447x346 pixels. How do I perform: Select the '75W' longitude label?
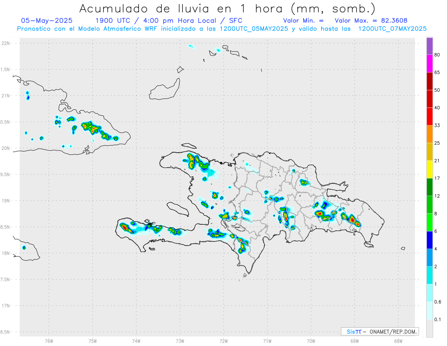click(92, 341)
